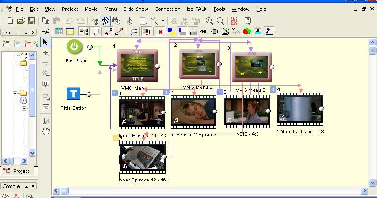
Task: Open the File menu
Action: [x=19, y=9]
